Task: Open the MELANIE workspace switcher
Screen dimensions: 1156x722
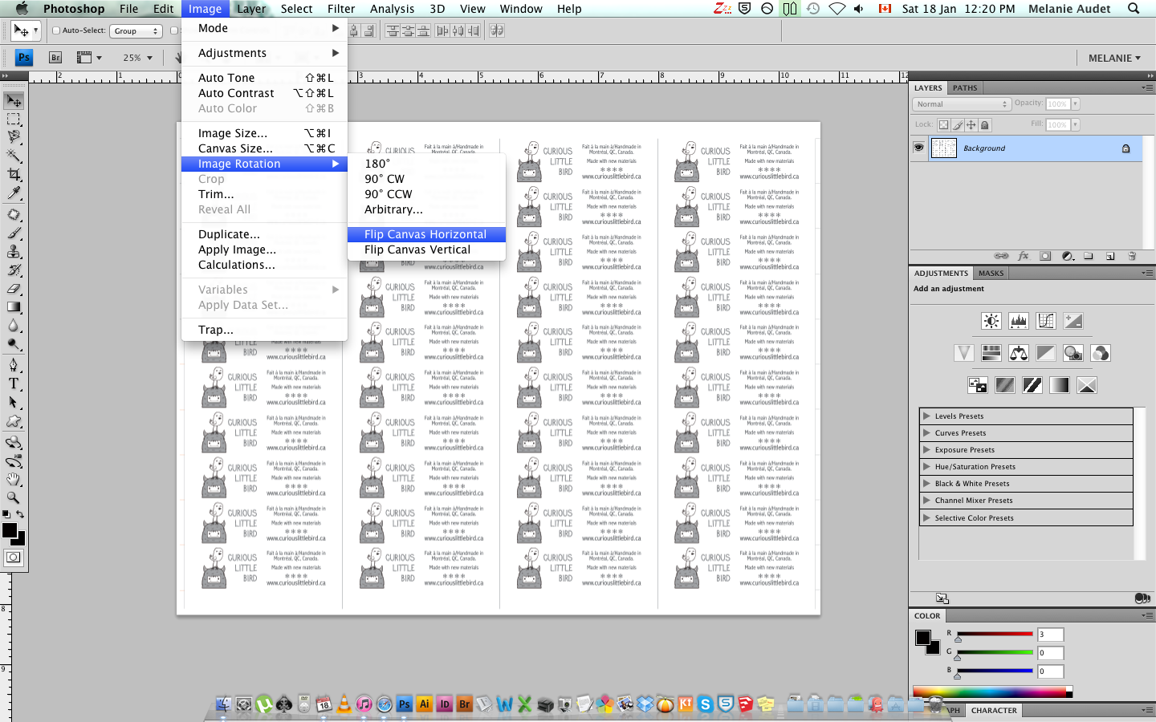Action: click(1114, 58)
